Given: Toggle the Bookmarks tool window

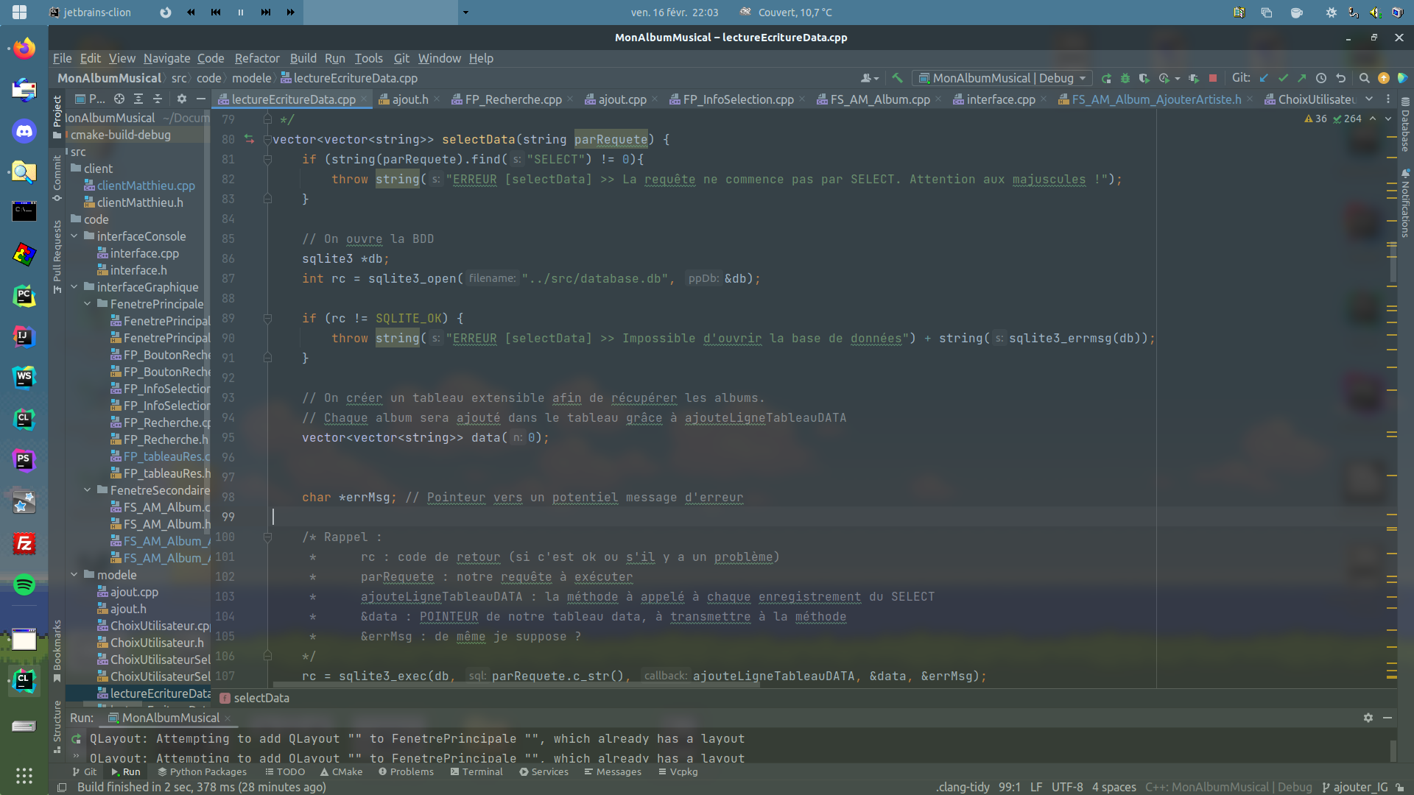Looking at the screenshot, I should 57,651.
